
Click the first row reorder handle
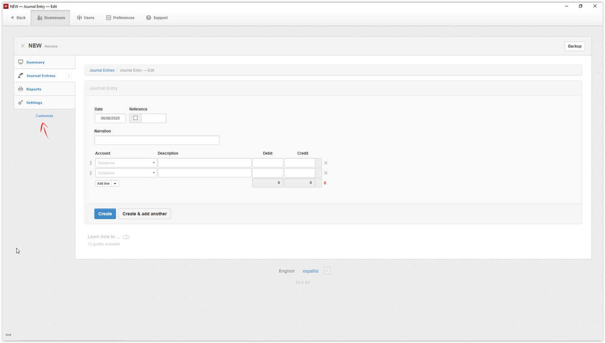[91, 163]
